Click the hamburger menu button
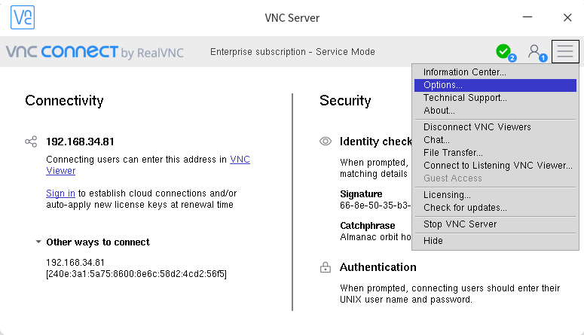Image resolution: width=584 pixels, height=335 pixels. pyautogui.click(x=565, y=51)
